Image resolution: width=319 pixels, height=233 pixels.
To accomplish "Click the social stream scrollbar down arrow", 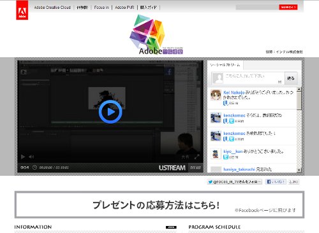I will click(x=299, y=170).
